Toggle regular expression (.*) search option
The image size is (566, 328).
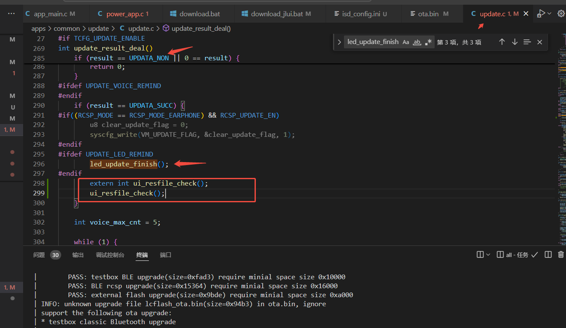pyautogui.click(x=428, y=42)
